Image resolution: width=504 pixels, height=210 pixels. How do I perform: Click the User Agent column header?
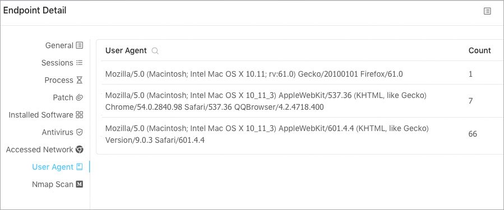point(126,51)
